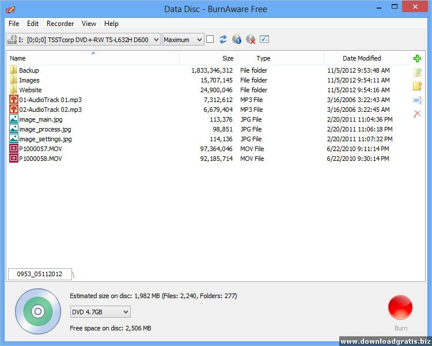Click the 02-AudioTrack 02.mp3 headphone icon
The height and width of the screenshot is (346, 432).
click(13, 109)
